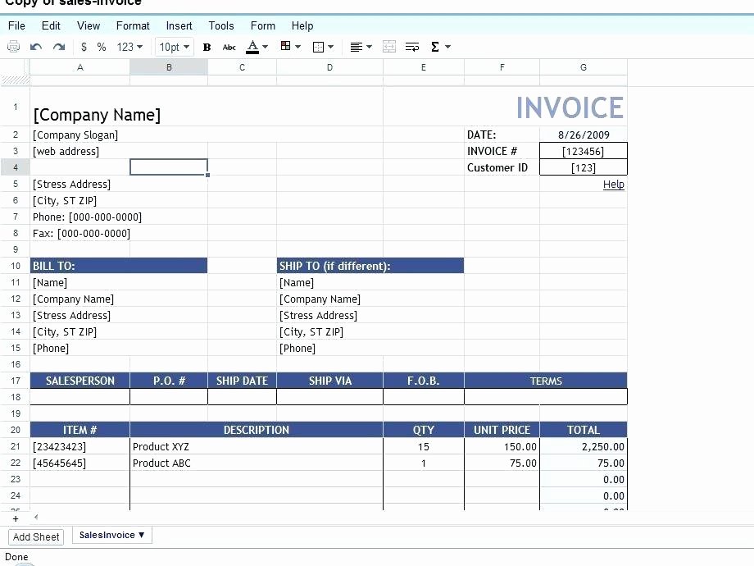Apply percent format button
Viewport: 754px width, 566px height.
101,47
